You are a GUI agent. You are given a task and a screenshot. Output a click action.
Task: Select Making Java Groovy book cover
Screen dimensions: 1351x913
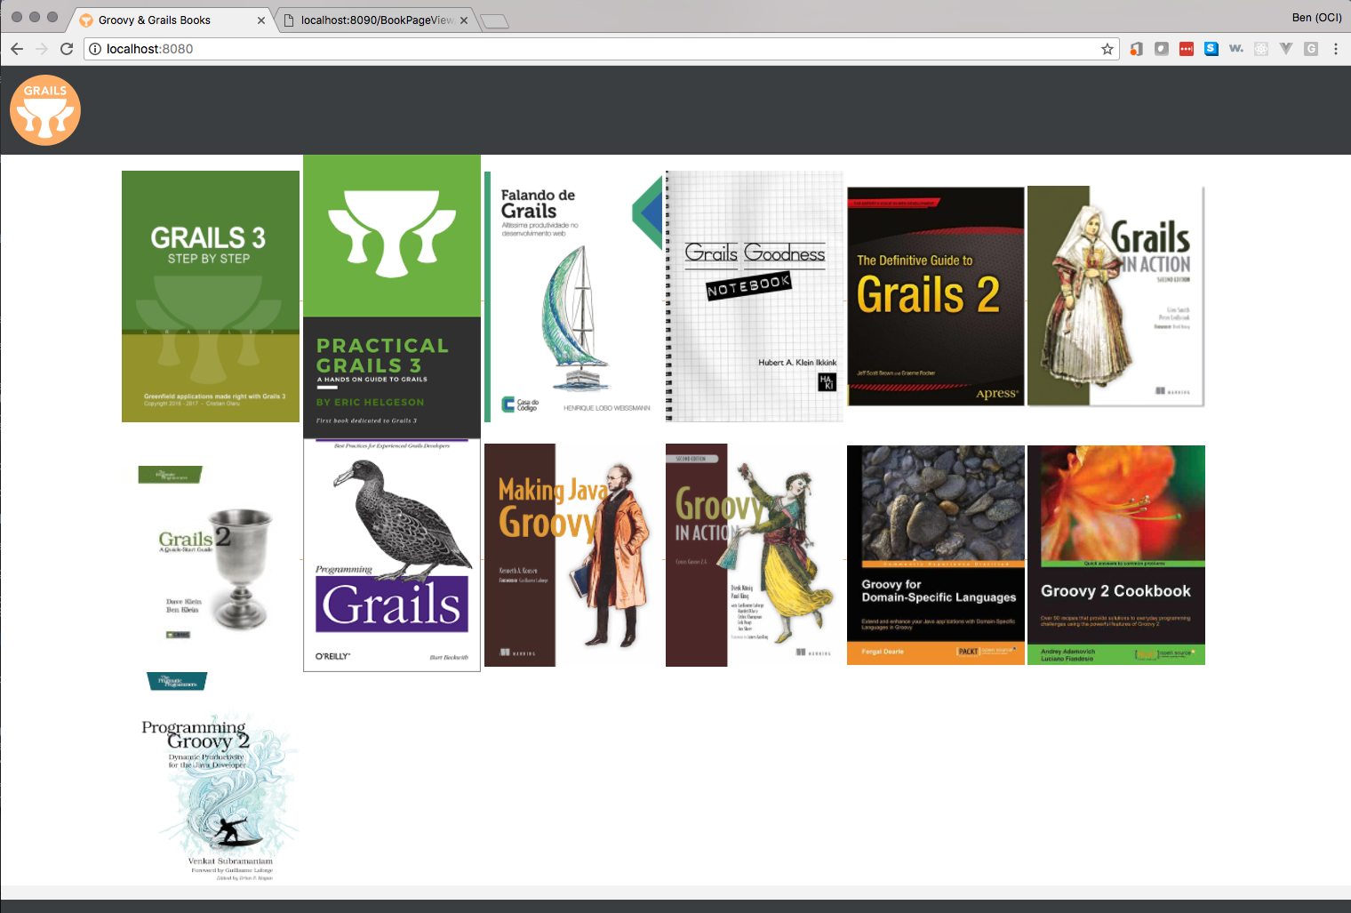click(573, 555)
